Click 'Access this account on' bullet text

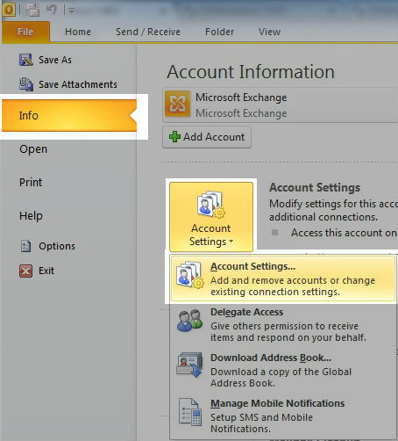tap(344, 233)
